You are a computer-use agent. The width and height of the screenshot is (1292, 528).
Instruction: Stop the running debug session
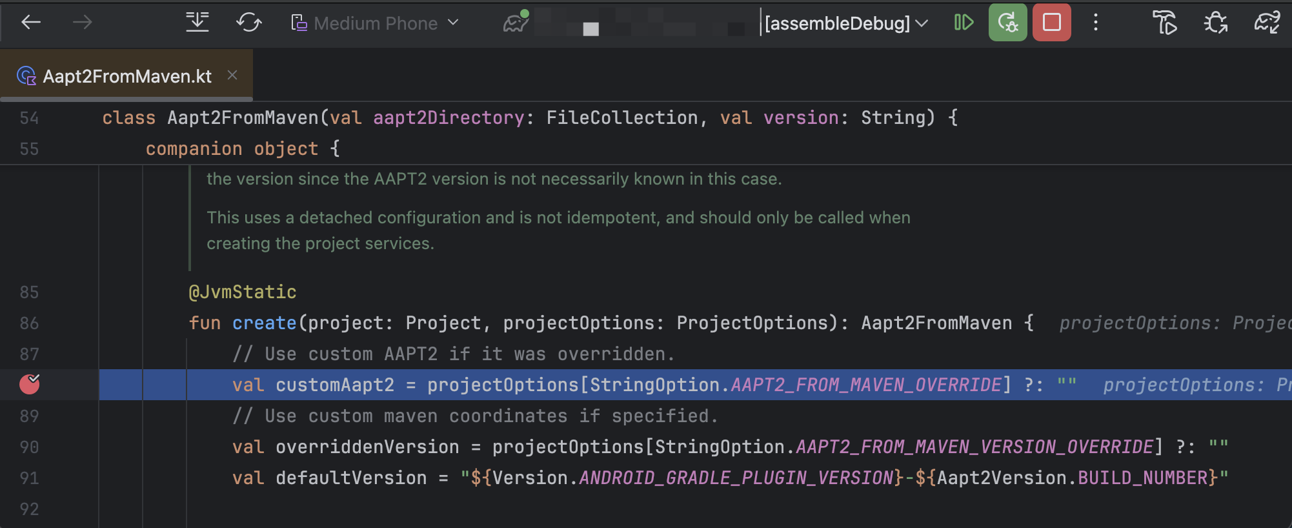[x=1051, y=23]
